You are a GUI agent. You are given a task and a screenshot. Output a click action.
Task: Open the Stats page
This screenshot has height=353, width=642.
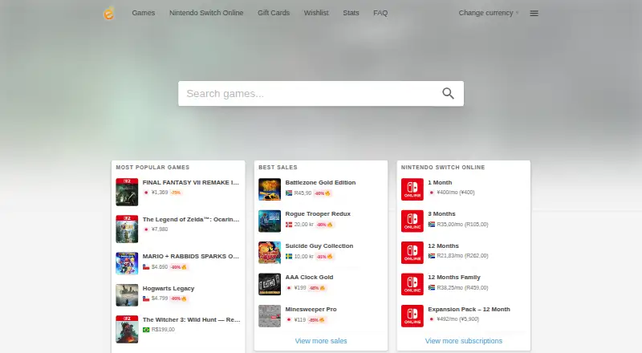[351, 13]
